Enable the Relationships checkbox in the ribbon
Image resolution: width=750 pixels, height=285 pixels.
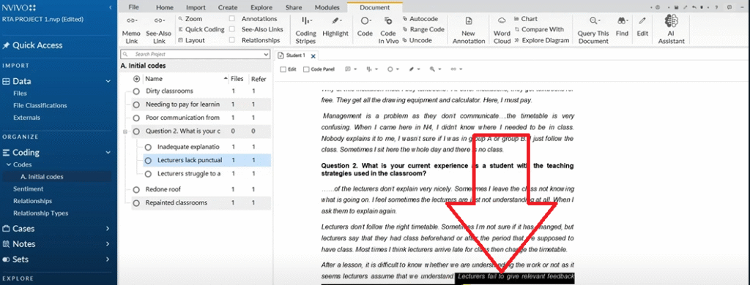[231, 41]
